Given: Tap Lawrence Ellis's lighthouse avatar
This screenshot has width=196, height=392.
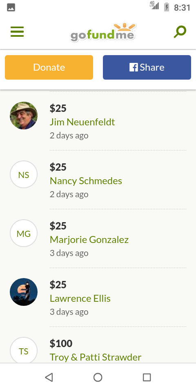Looking at the screenshot, I should pos(24,292).
